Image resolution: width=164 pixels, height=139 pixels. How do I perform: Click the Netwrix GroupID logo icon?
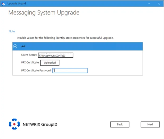tap(14, 124)
